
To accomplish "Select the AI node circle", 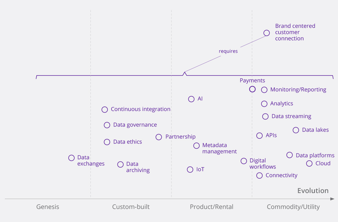I will 191,99.
